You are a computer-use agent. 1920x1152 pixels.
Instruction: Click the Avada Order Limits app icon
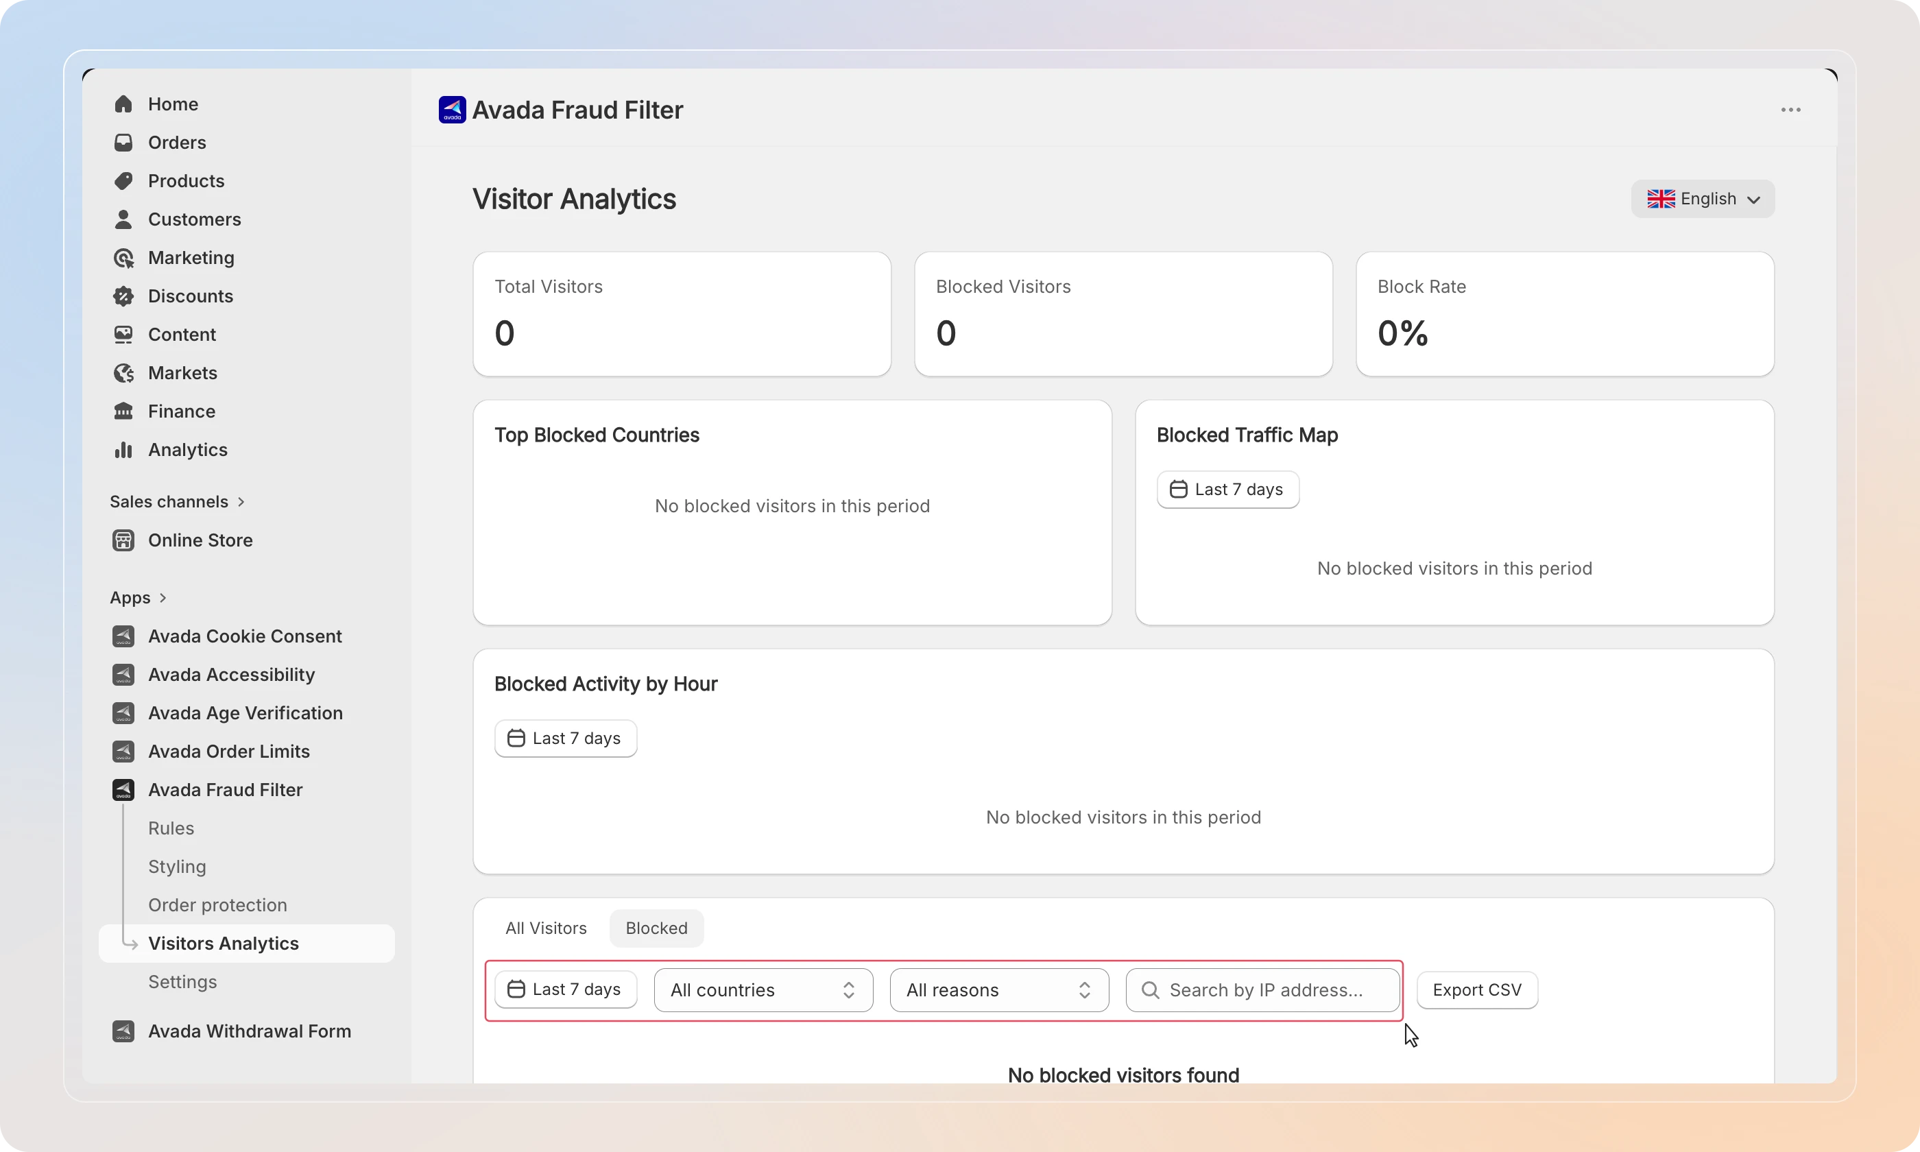[x=123, y=752]
